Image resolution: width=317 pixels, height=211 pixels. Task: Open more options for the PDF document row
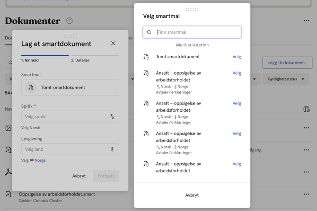[x=306, y=172]
